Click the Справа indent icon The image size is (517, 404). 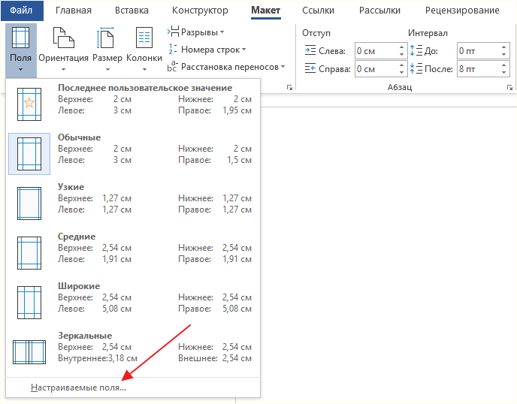310,68
